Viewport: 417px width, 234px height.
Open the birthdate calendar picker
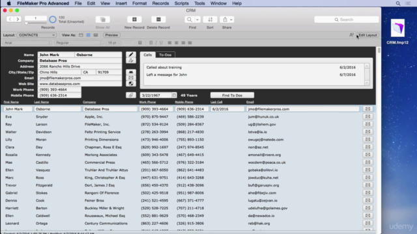pos(174,96)
